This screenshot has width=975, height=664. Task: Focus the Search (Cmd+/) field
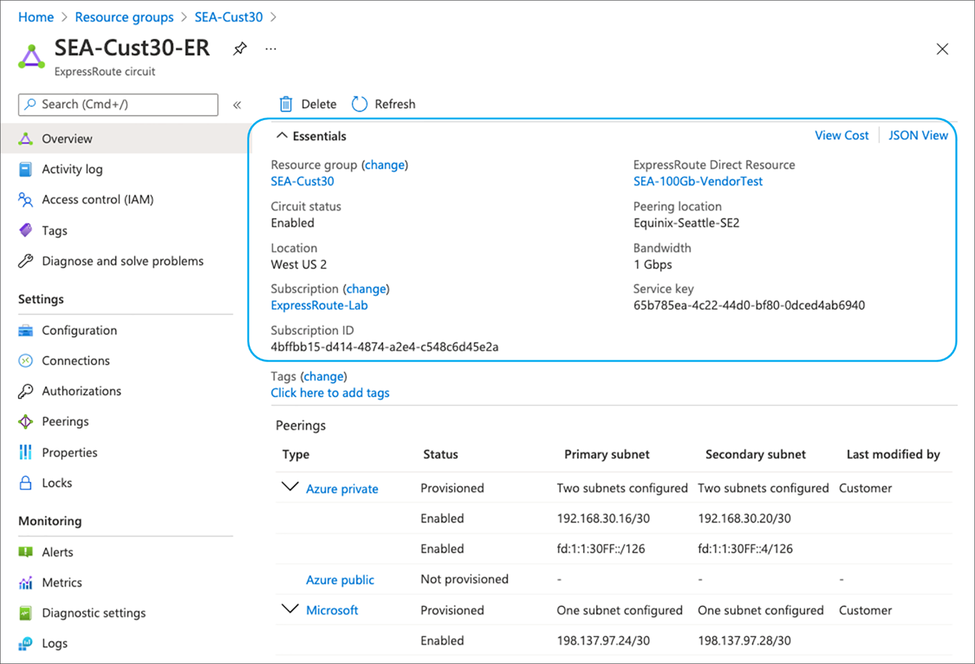(x=118, y=104)
